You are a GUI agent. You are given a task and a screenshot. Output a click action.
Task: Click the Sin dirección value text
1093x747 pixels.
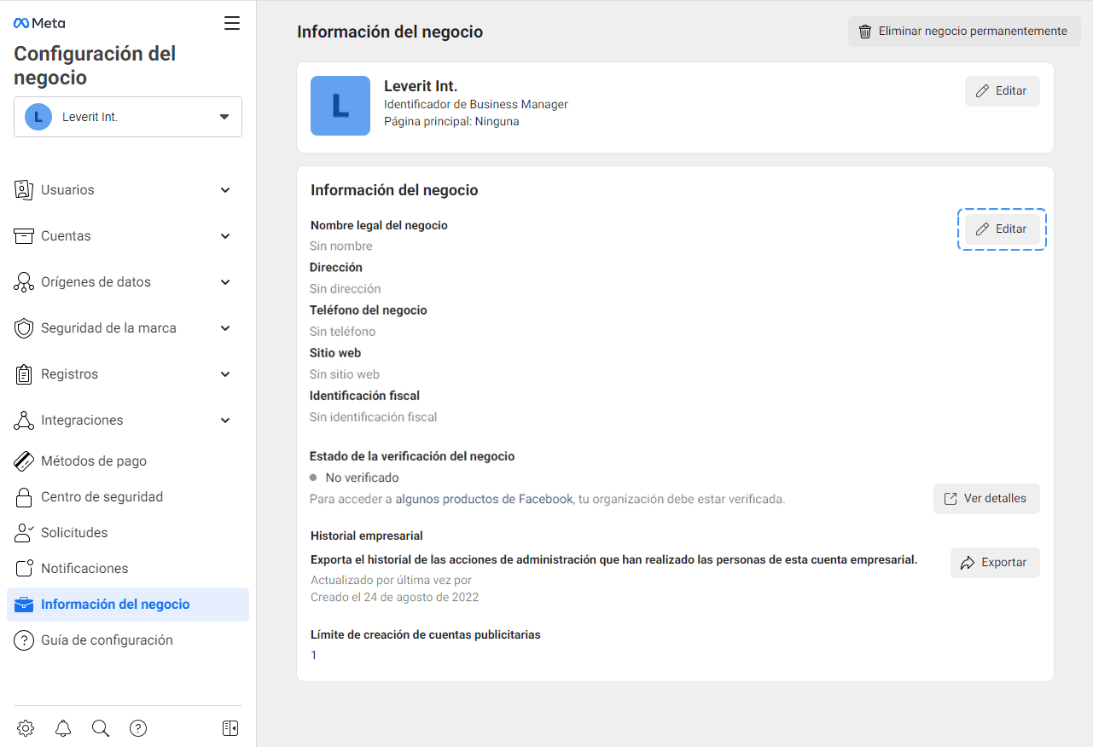coord(346,289)
